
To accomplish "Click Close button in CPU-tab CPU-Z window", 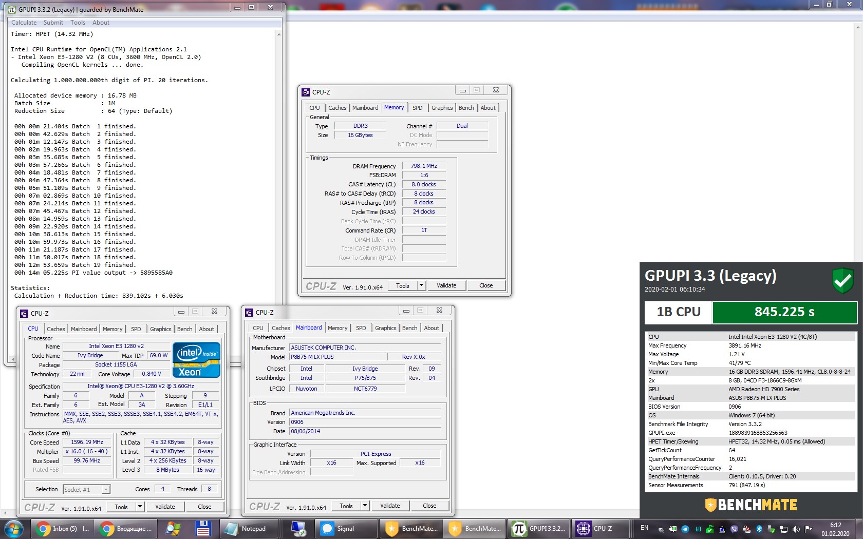I will tap(204, 507).
